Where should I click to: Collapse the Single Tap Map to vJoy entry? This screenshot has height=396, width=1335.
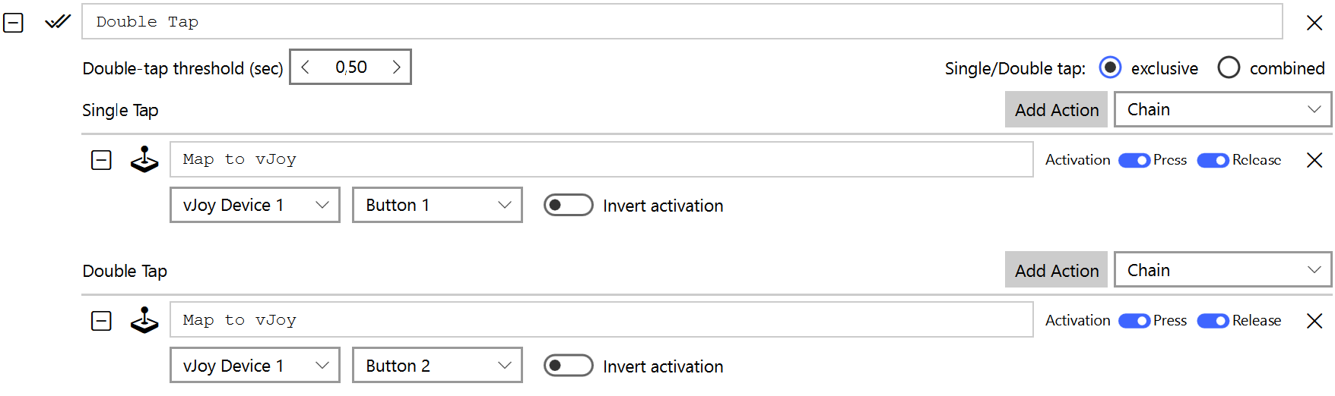[x=101, y=160]
